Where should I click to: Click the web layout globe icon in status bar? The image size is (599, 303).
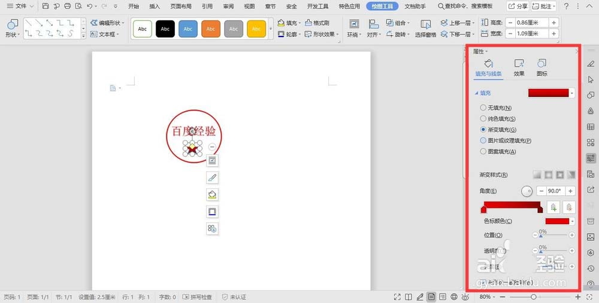pos(454,297)
